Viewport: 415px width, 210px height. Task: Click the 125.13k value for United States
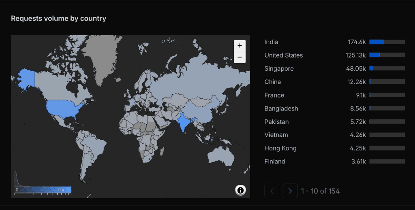pos(355,55)
